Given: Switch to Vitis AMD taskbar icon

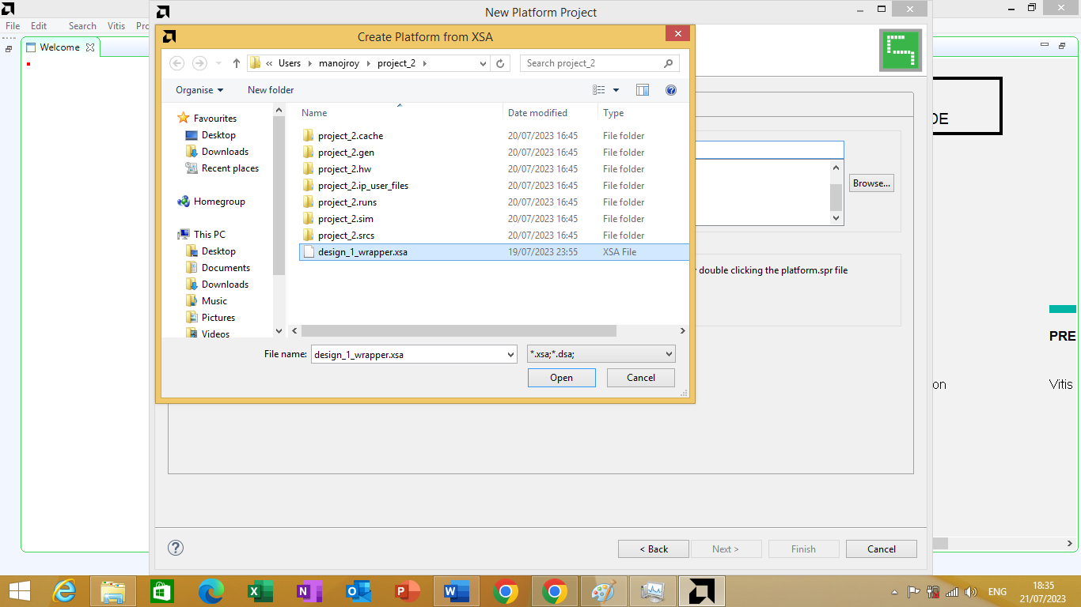Looking at the screenshot, I should coord(702,591).
